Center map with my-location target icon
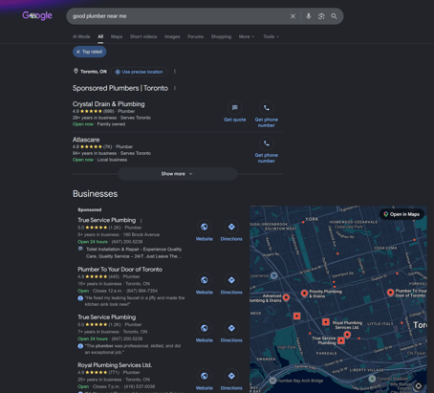 tap(419, 386)
